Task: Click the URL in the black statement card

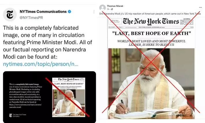Action: click(25, 106)
